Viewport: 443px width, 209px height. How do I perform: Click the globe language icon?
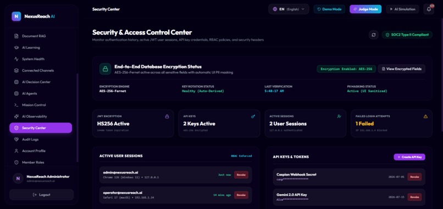coord(275,9)
